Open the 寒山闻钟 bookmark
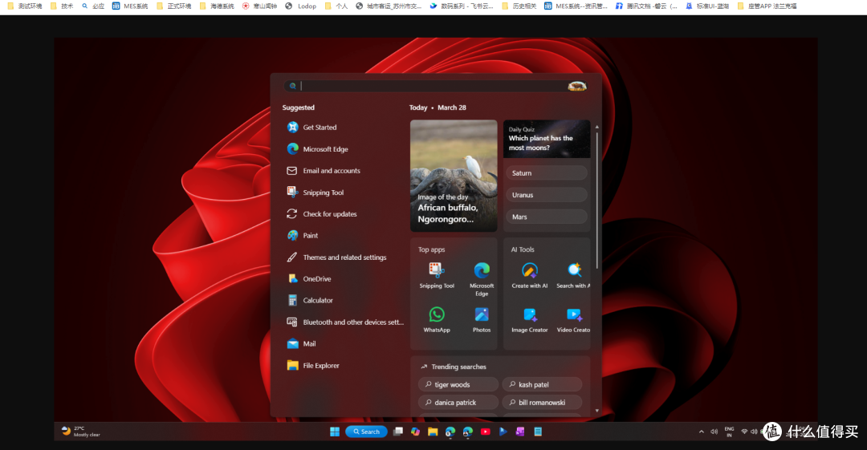The height and width of the screenshot is (450, 867). [260, 6]
